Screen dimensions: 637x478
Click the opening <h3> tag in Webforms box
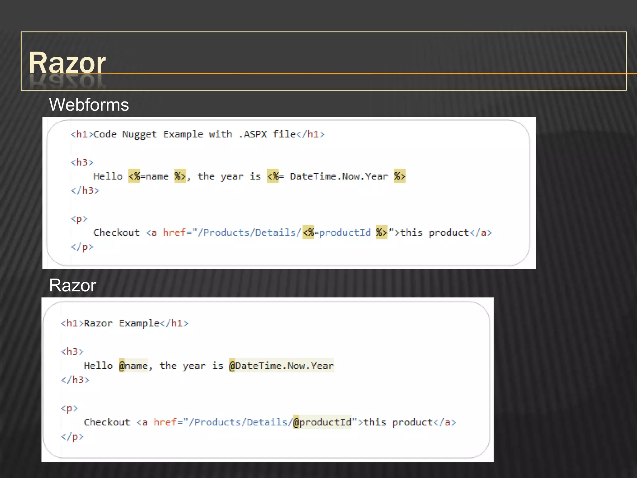click(x=82, y=162)
